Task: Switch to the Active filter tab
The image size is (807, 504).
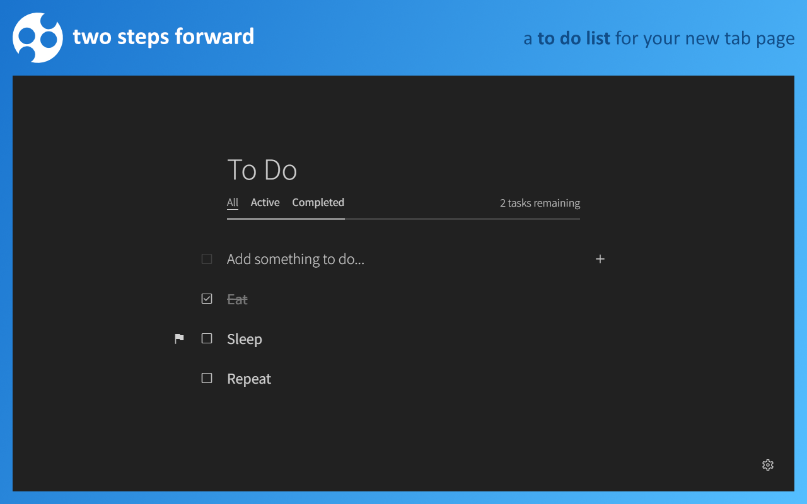Action: 265,202
